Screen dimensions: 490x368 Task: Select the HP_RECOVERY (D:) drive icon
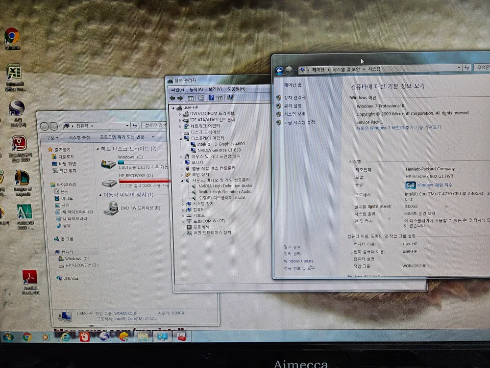(109, 183)
